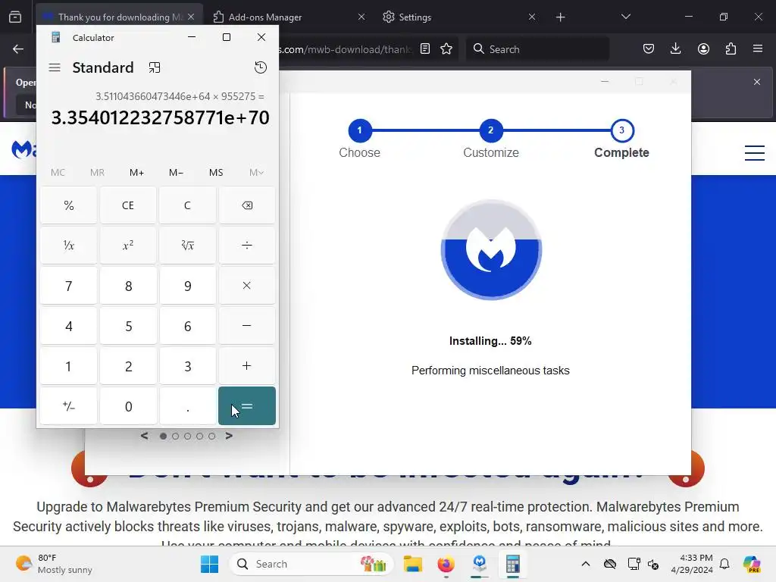This screenshot has height=582, width=776.
Task: Click the minus operator key
Action: click(246, 326)
